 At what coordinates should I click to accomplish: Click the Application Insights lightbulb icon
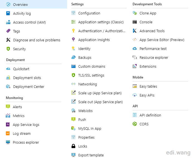73,39
